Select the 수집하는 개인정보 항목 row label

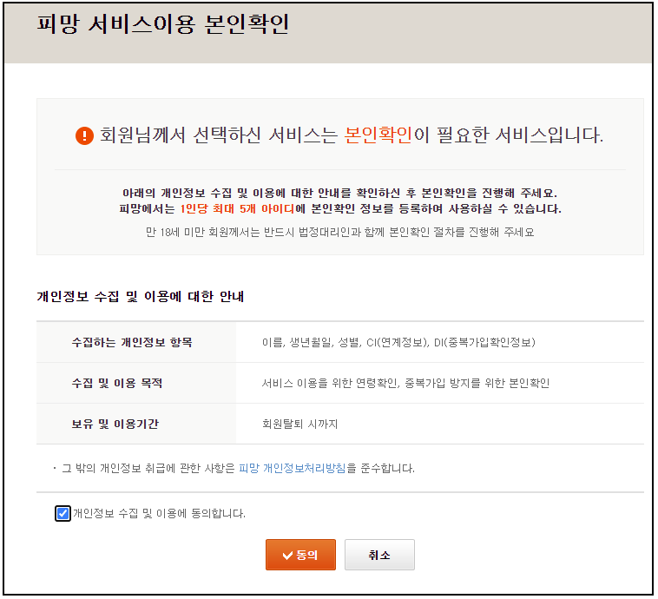tap(132, 343)
